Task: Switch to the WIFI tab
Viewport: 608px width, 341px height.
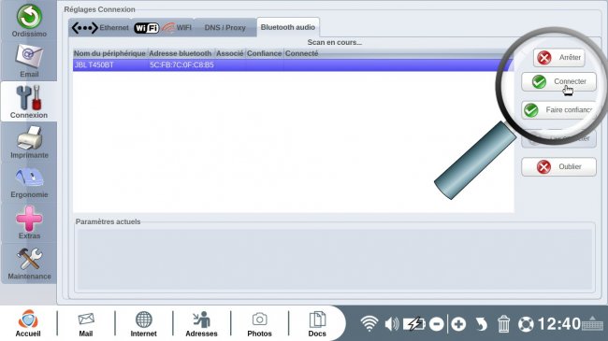Action: coord(163,27)
